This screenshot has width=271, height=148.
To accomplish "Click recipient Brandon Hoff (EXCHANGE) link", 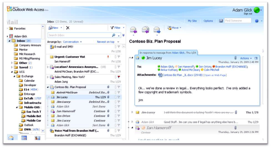I will [x=231, y=67].
